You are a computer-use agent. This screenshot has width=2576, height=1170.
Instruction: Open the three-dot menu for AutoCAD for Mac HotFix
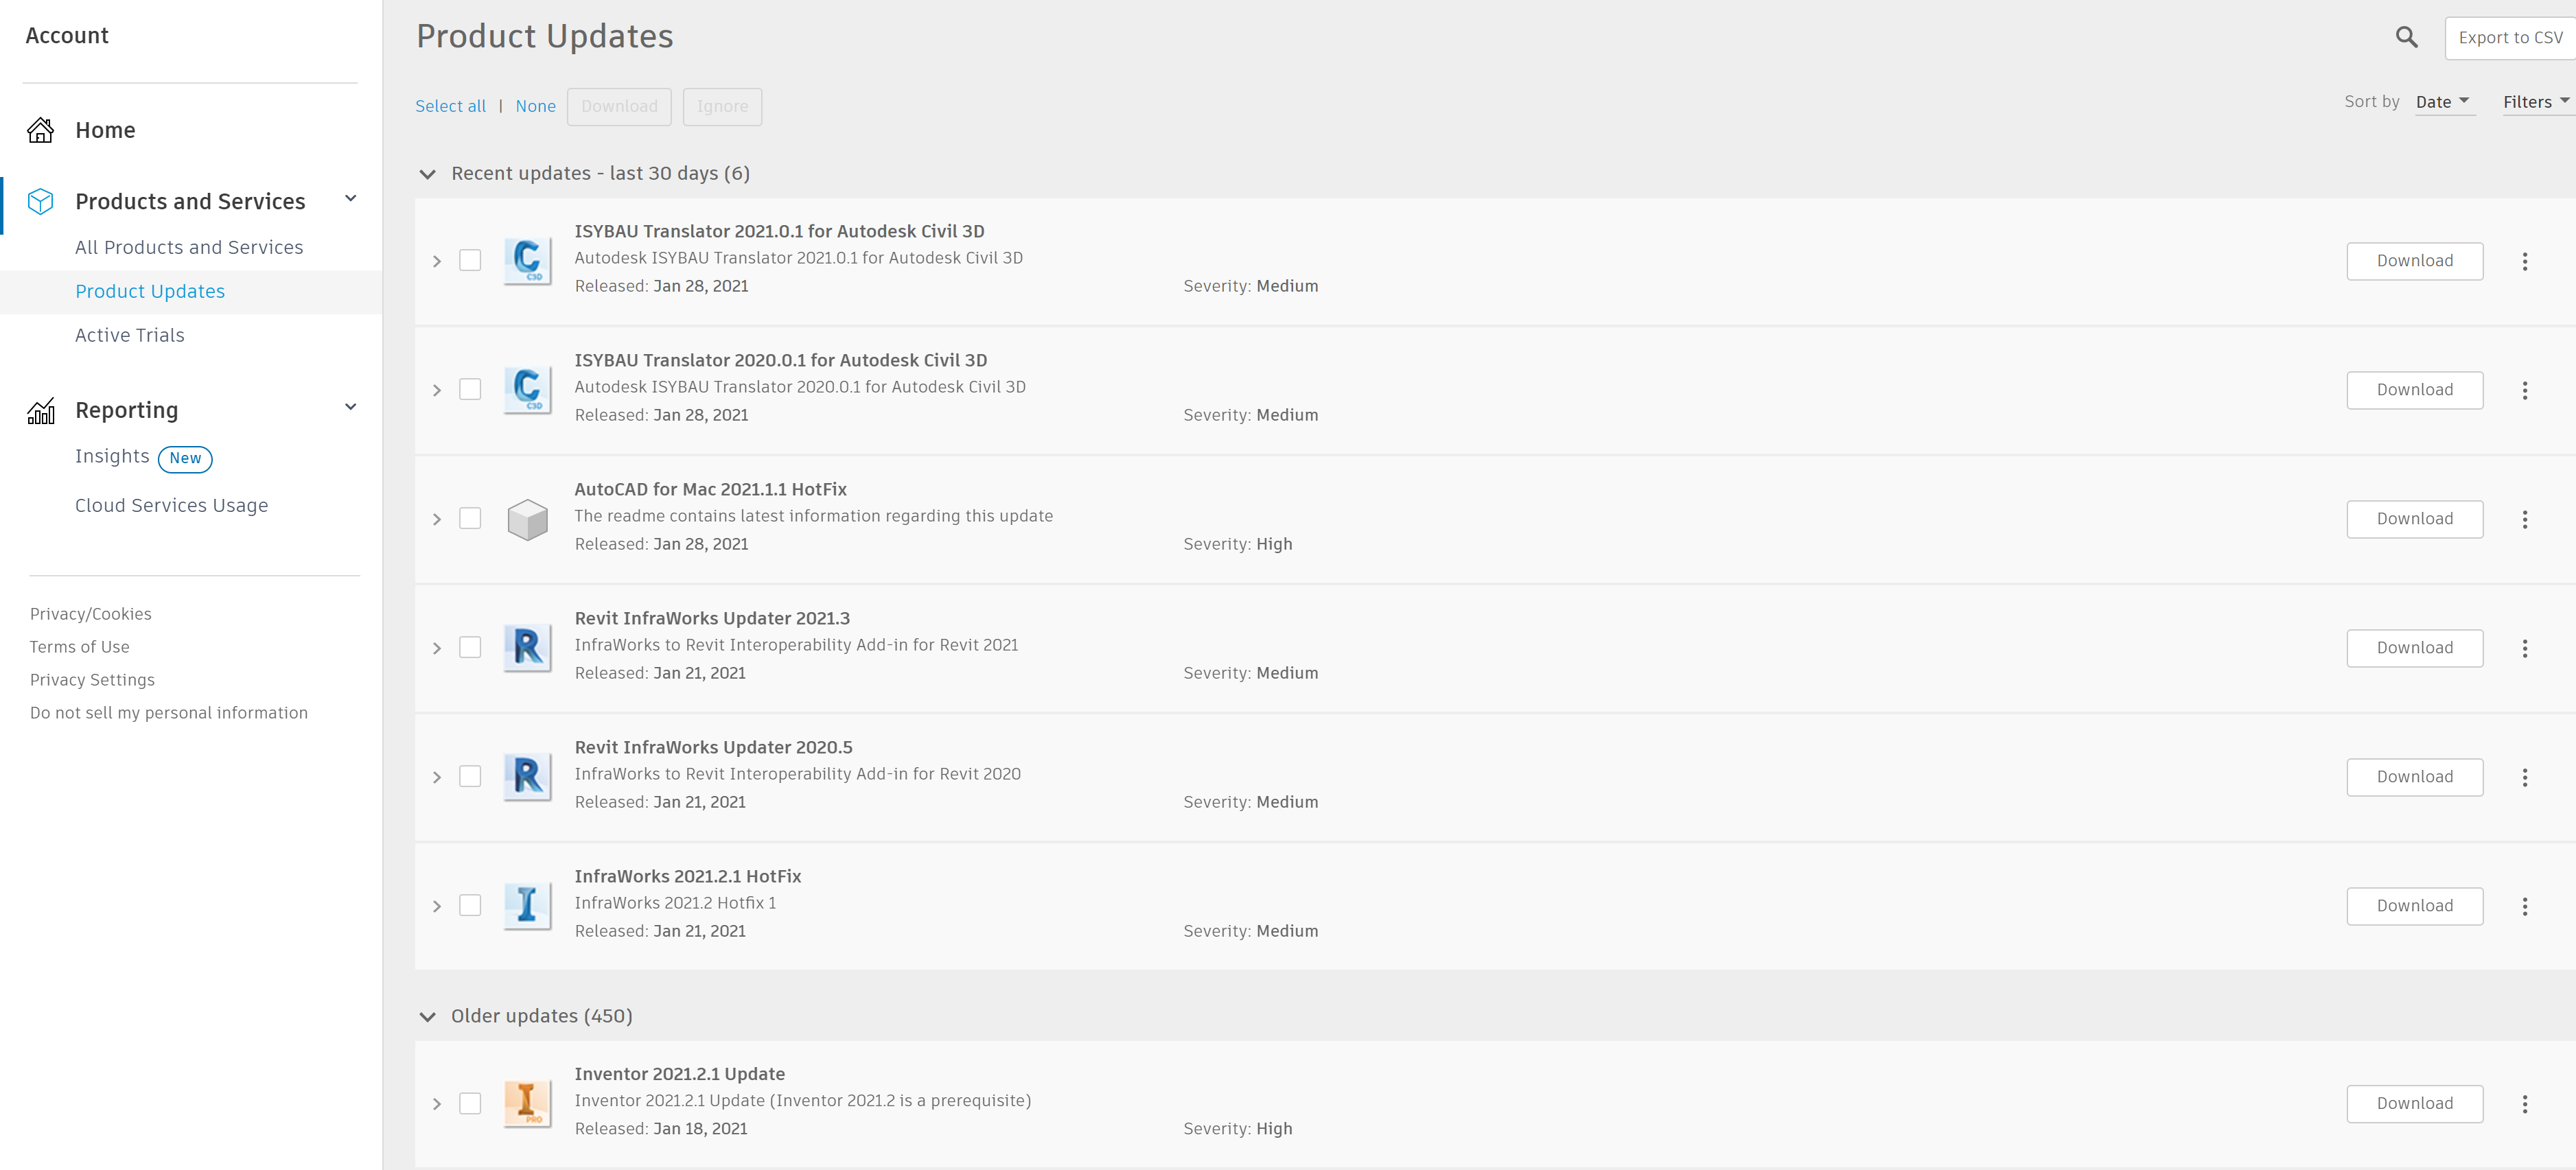coord(2524,519)
